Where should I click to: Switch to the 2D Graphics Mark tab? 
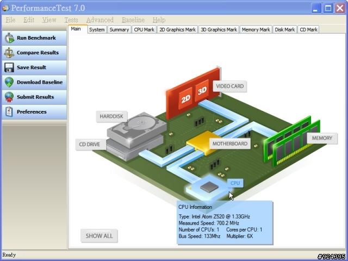pyautogui.click(x=177, y=30)
